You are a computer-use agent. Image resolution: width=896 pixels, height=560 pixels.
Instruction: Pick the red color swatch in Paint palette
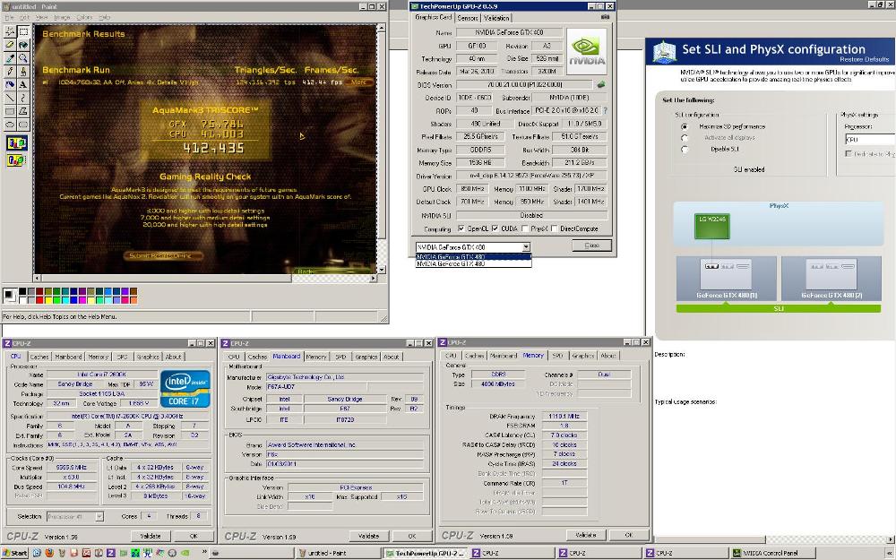[39, 299]
